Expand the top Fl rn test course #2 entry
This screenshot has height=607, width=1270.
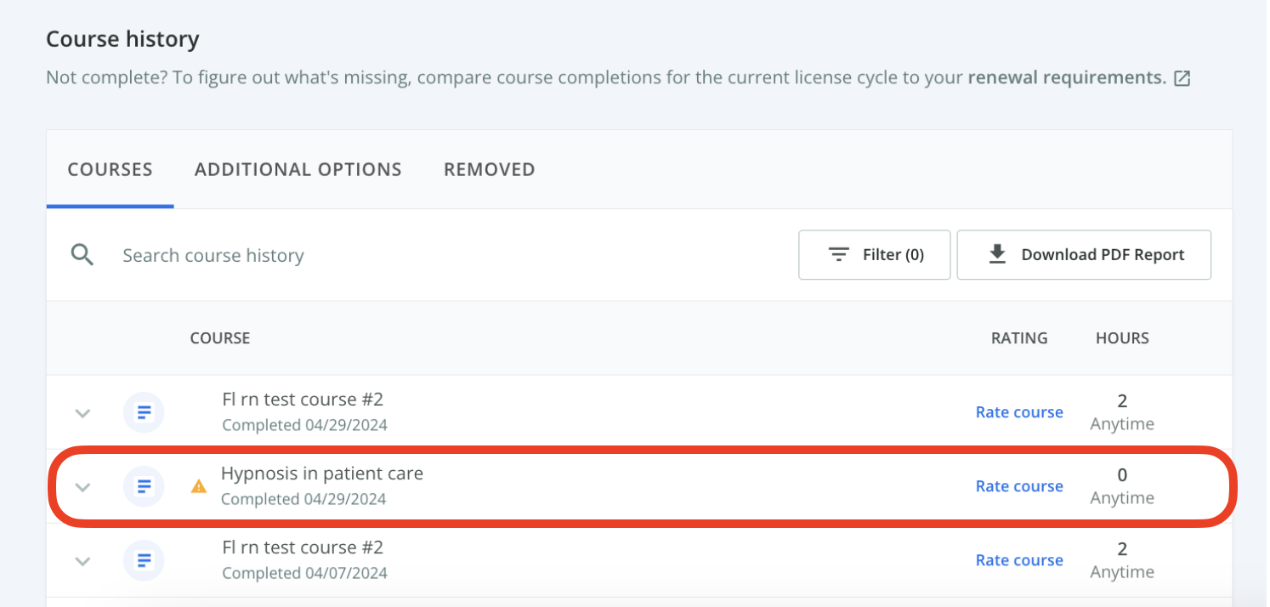coord(82,412)
